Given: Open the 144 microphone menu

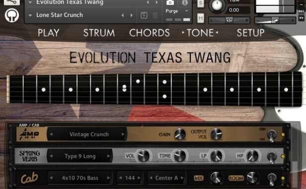Looking at the screenshot, I should [130, 178].
